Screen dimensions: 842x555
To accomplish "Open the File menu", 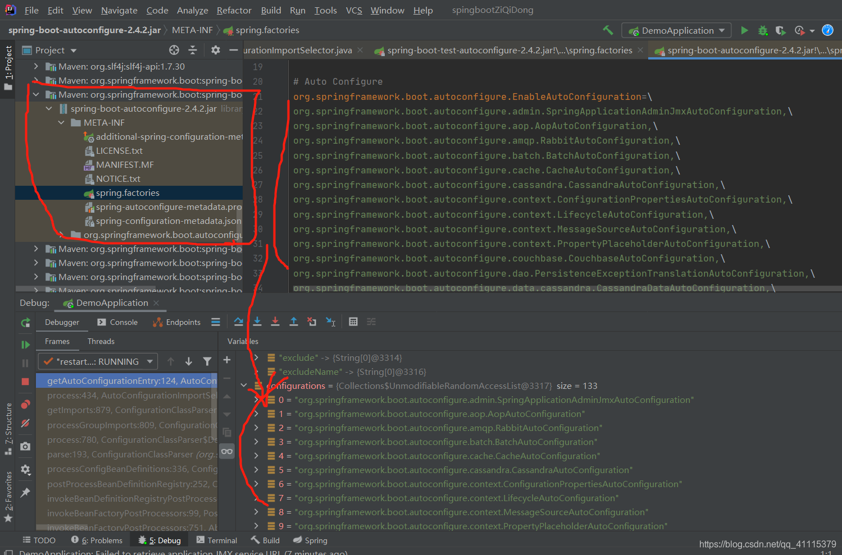I will click(x=31, y=10).
